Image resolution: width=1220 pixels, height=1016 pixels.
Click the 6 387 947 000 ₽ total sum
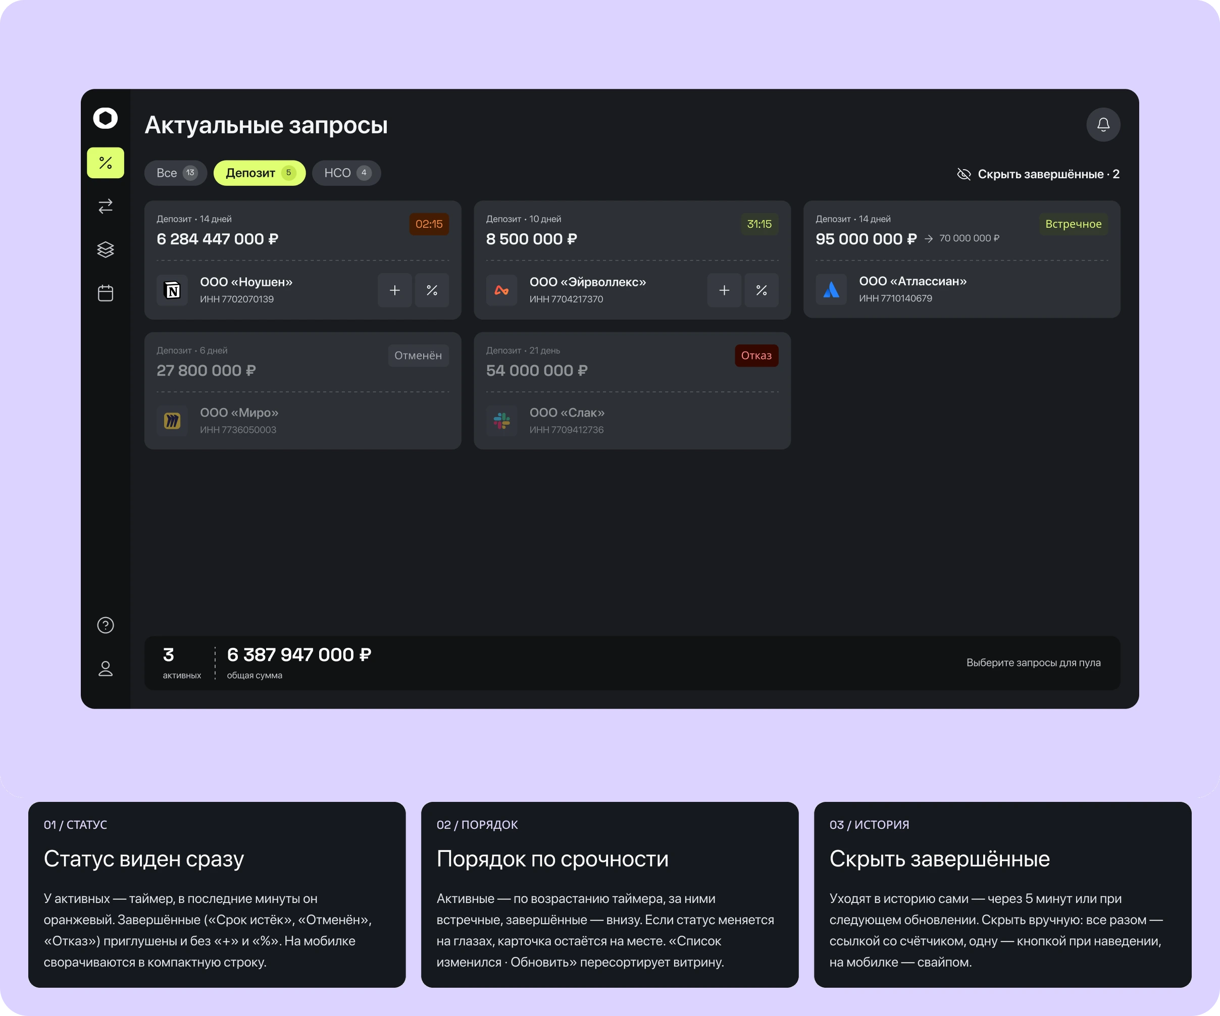click(x=299, y=654)
